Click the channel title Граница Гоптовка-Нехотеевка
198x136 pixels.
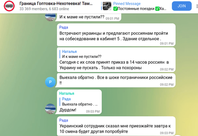(56, 3)
